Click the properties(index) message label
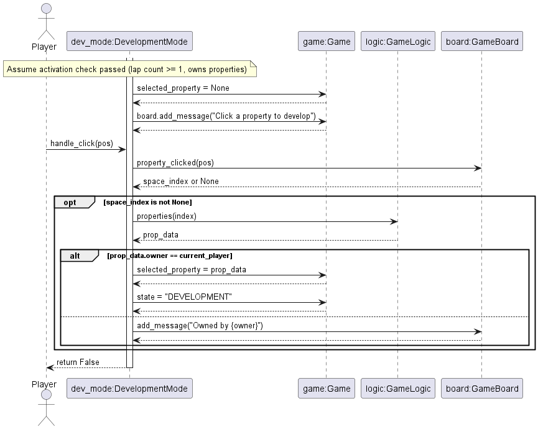Viewport: 538px width, 429px height. point(167,216)
